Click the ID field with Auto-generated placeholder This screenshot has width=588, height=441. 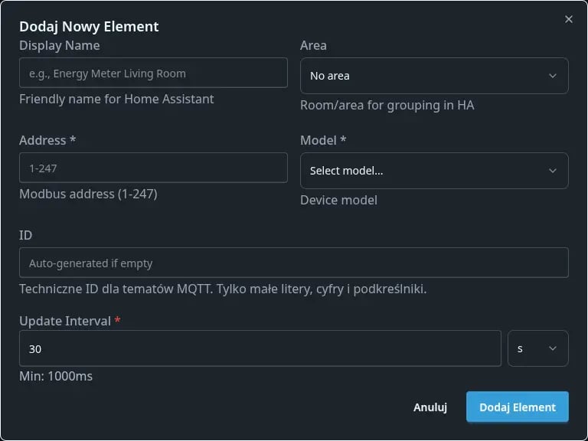coord(293,263)
